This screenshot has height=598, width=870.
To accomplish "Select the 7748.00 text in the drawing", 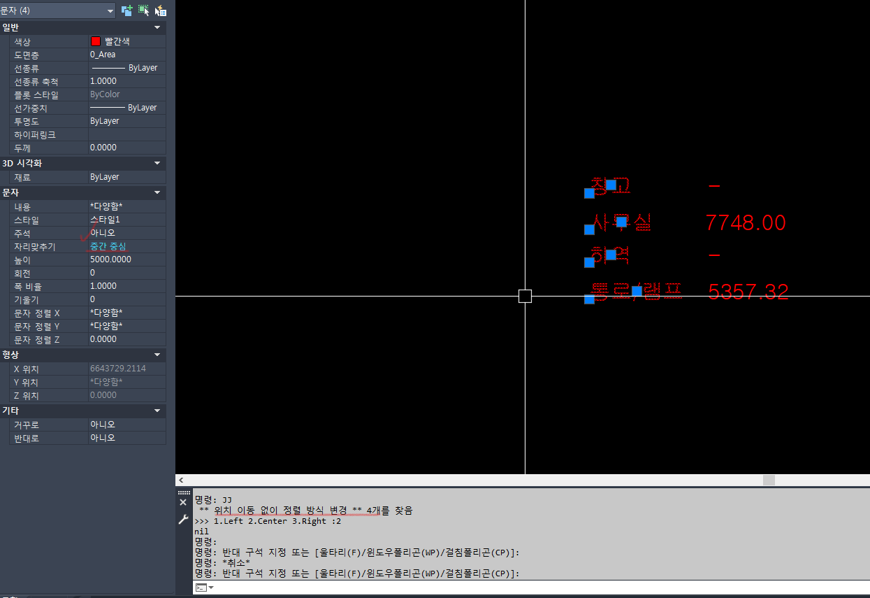I will click(746, 223).
